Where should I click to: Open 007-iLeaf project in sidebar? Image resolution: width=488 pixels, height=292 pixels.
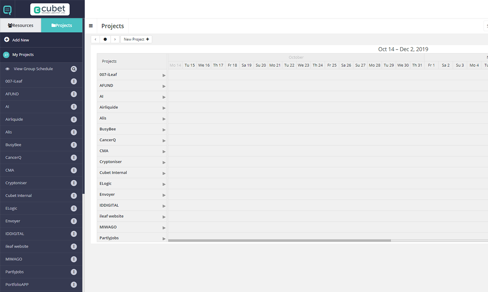click(14, 81)
